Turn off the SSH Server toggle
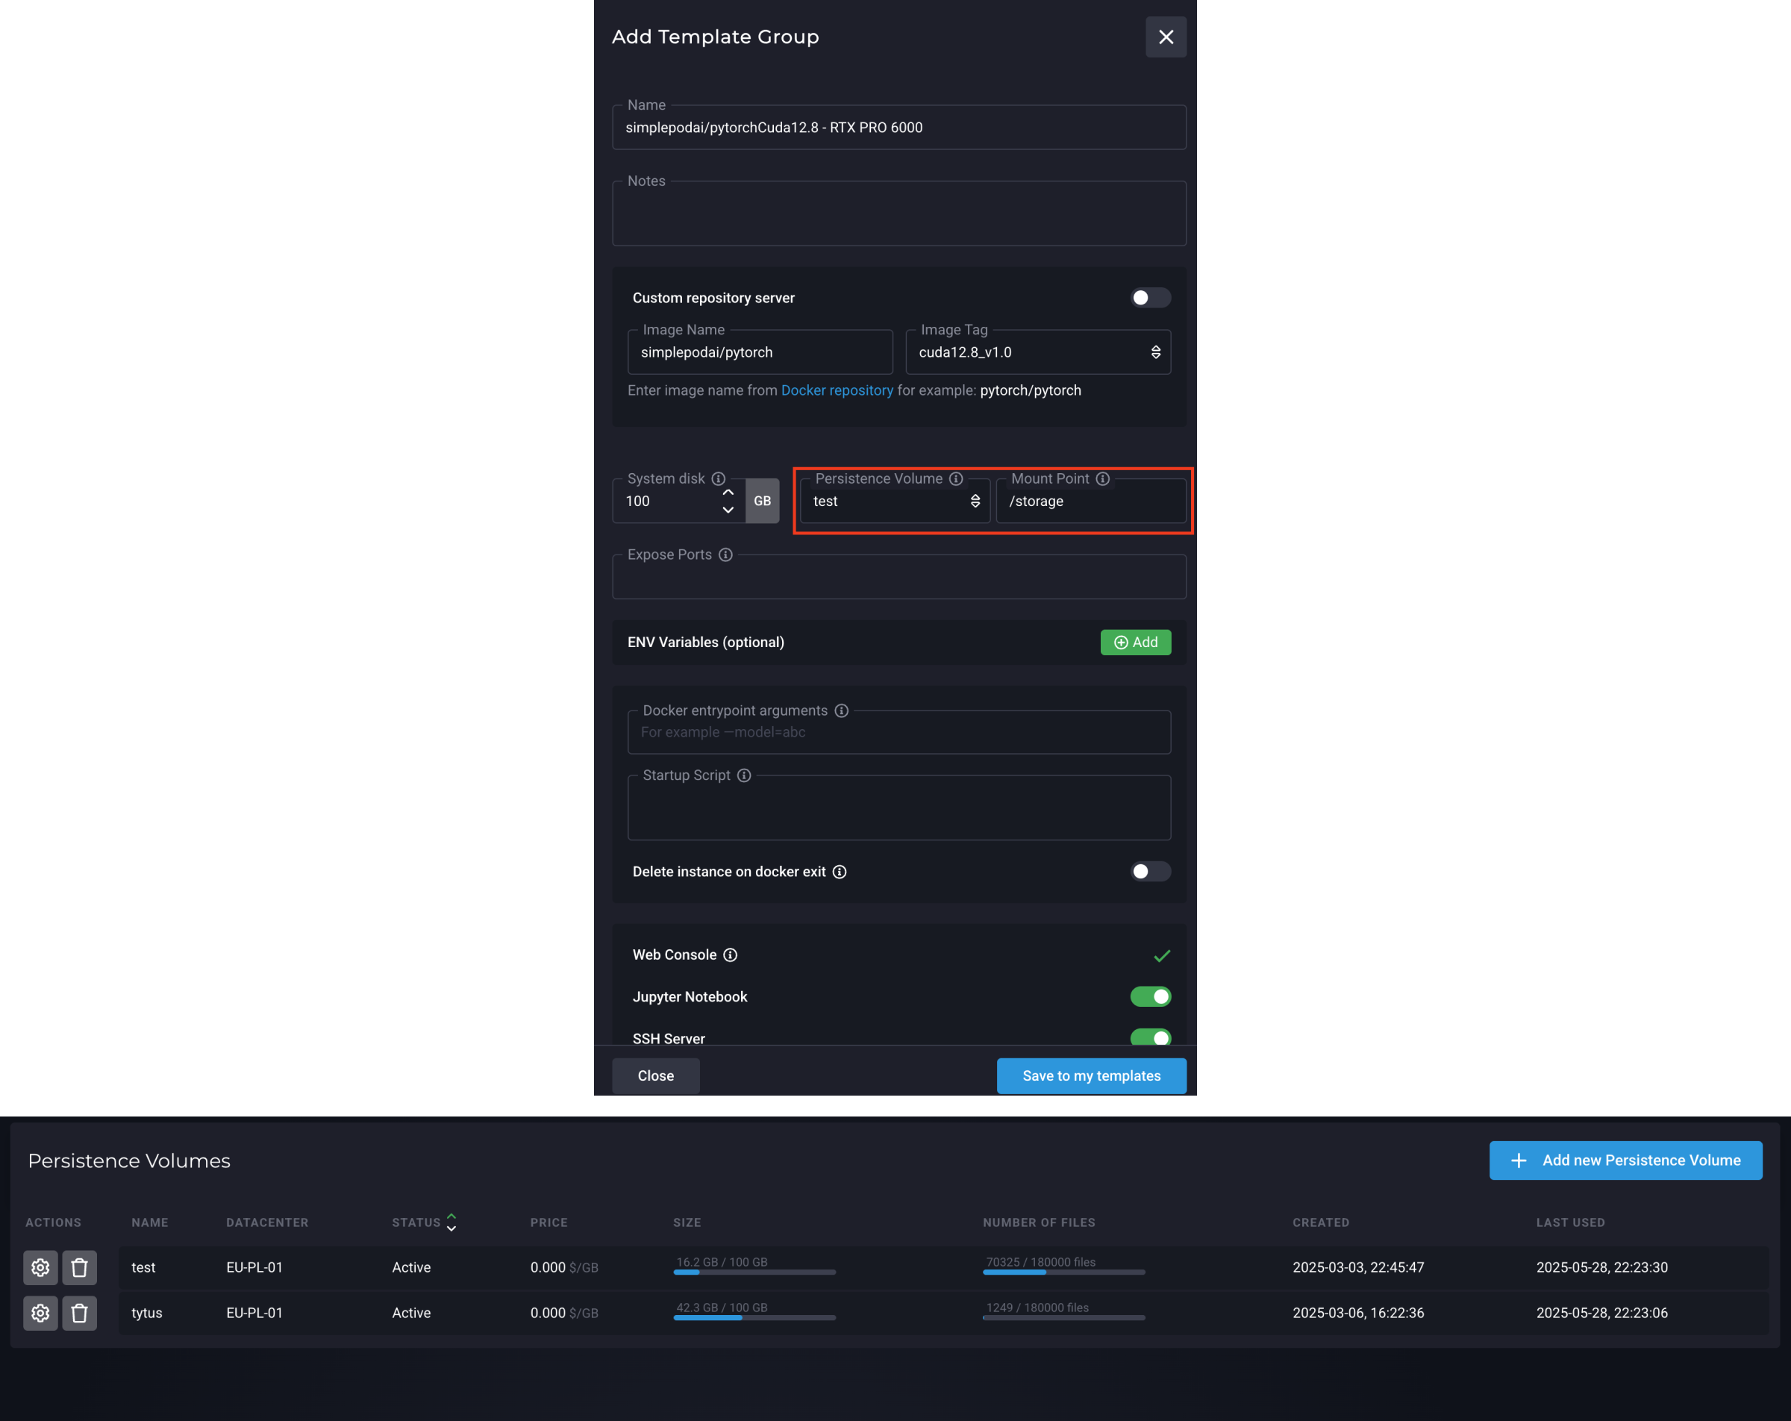 coord(1150,1037)
